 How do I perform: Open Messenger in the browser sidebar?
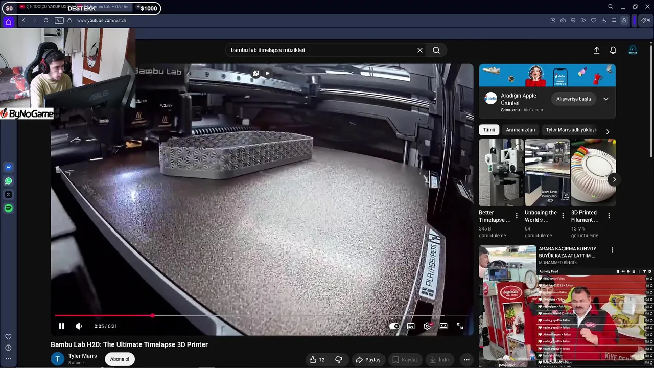pos(8,167)
